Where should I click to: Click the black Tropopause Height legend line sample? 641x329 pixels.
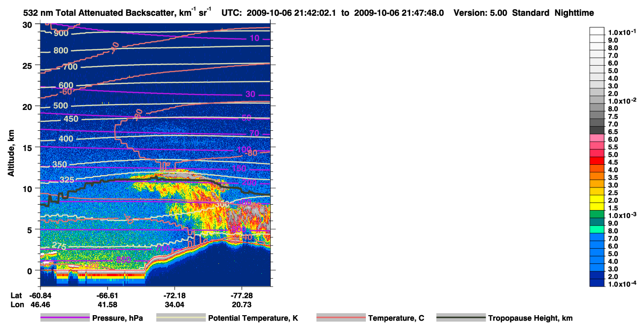[x=461, y=318]
